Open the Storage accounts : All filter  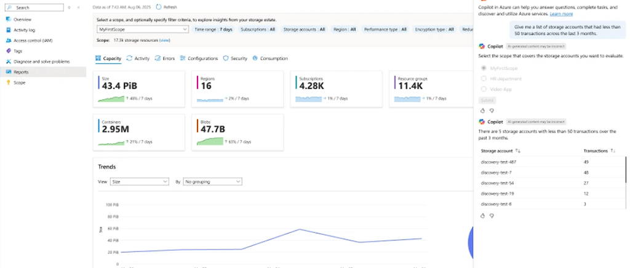coord(304,30)
